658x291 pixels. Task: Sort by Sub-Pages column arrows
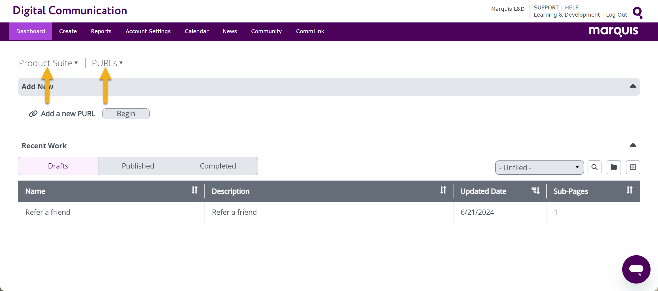point(629,190)
